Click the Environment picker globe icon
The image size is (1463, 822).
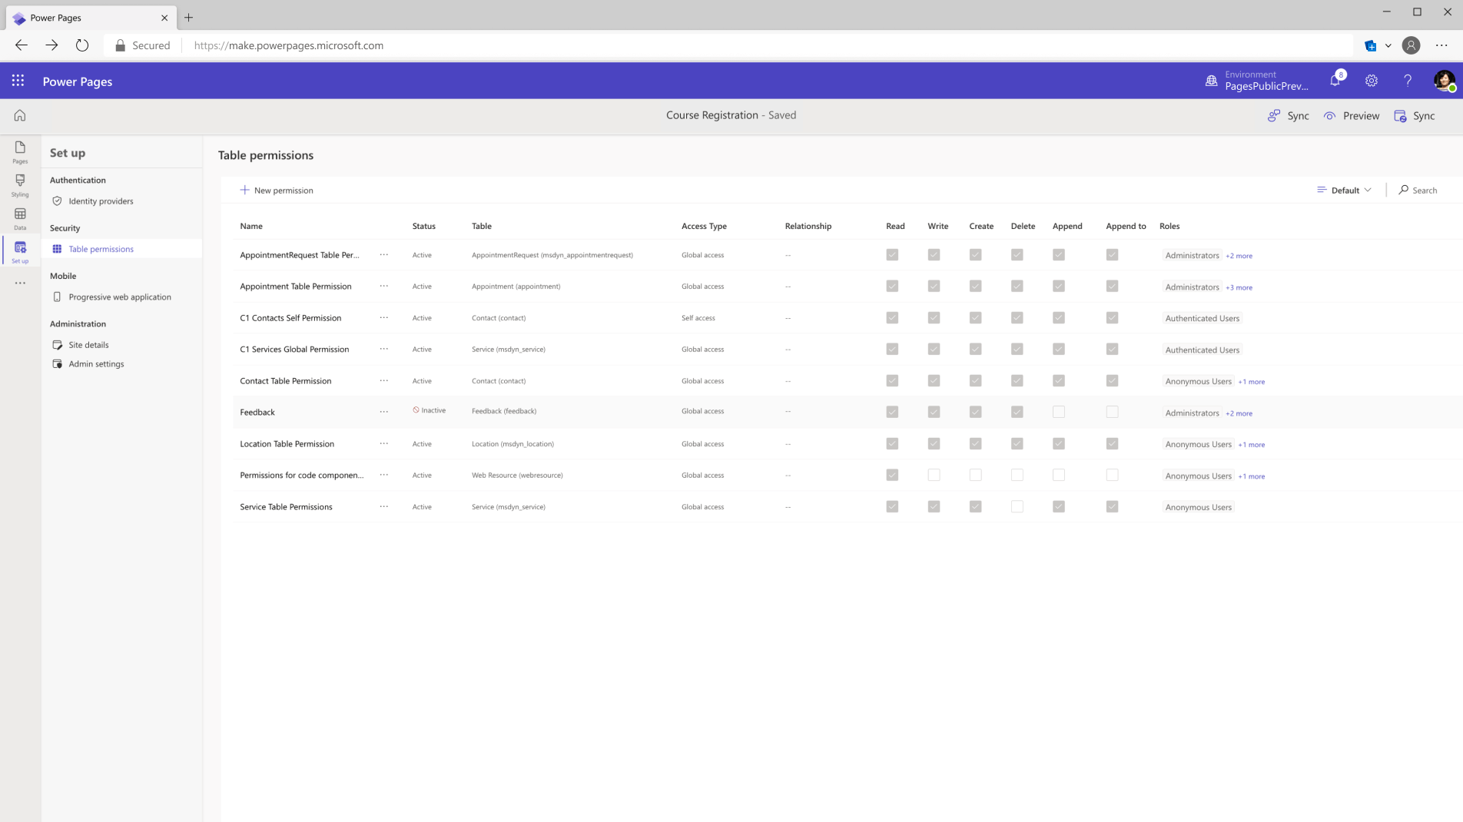(x=1212, y=81)
